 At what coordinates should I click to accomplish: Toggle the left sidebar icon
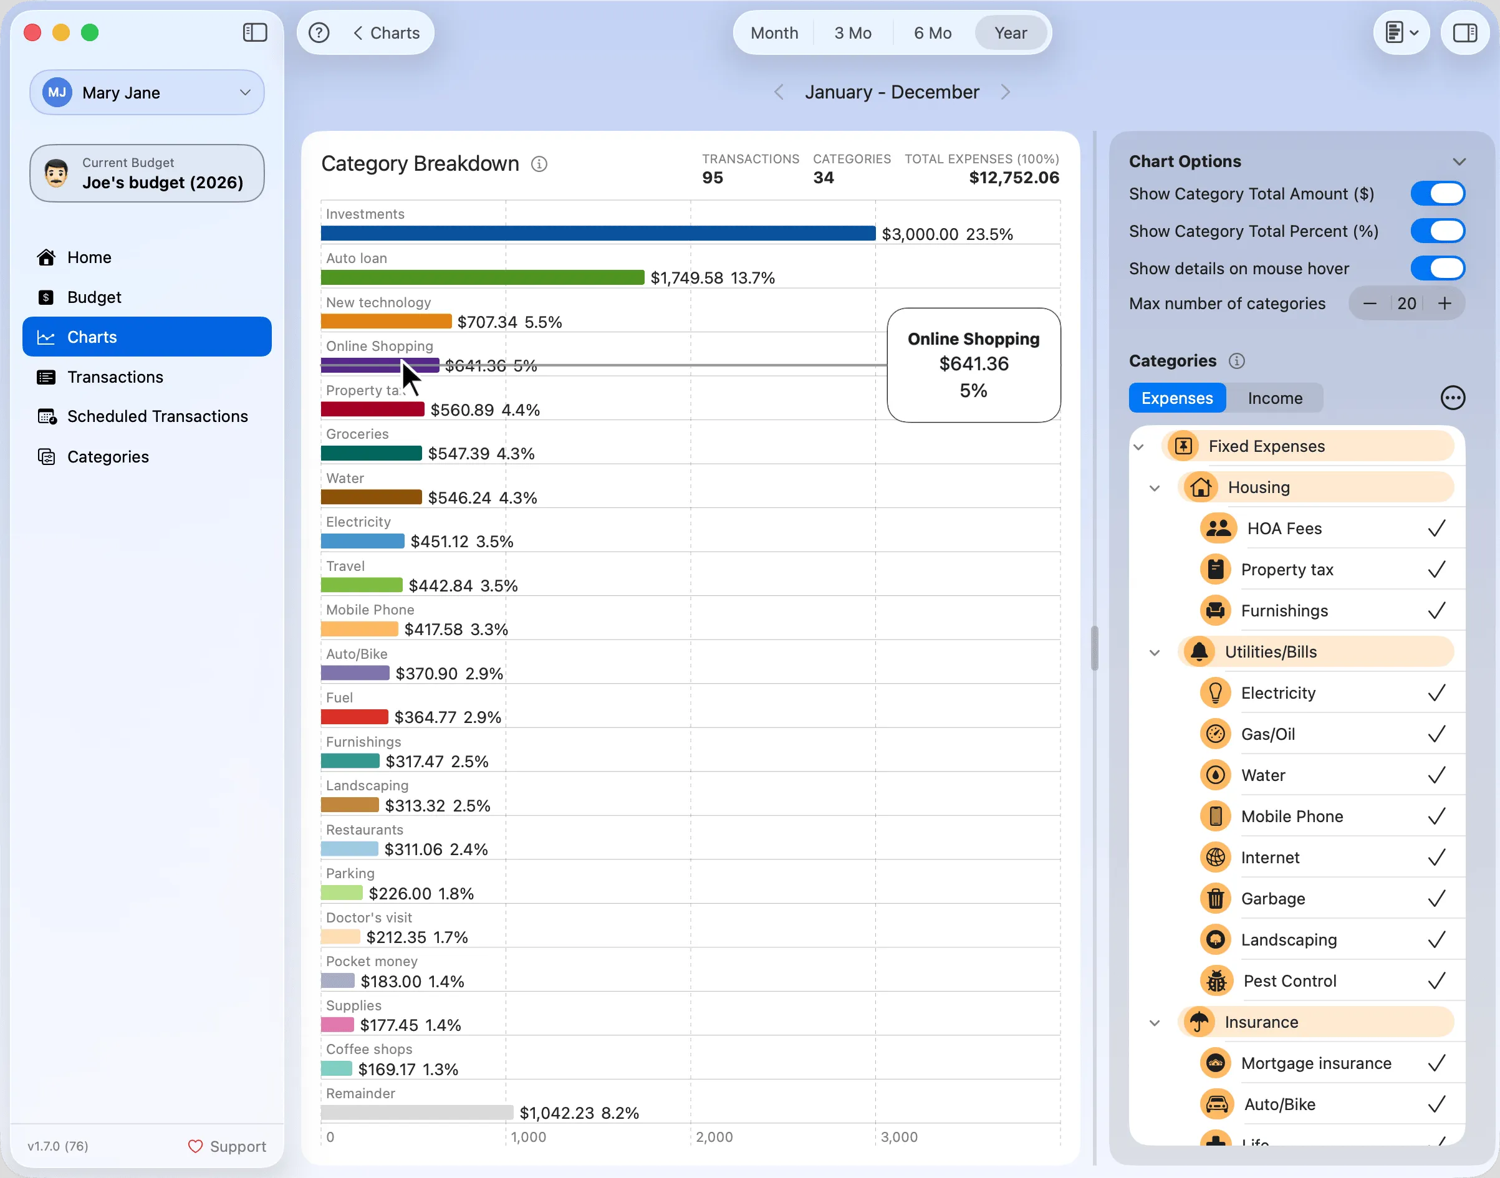pos(254,32)
